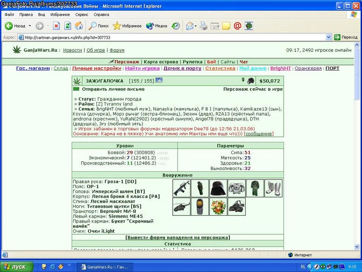The height and width of the screenshot is (272, 362).
Task: Click the Refresh page icon
Action: tap(67, 26)
